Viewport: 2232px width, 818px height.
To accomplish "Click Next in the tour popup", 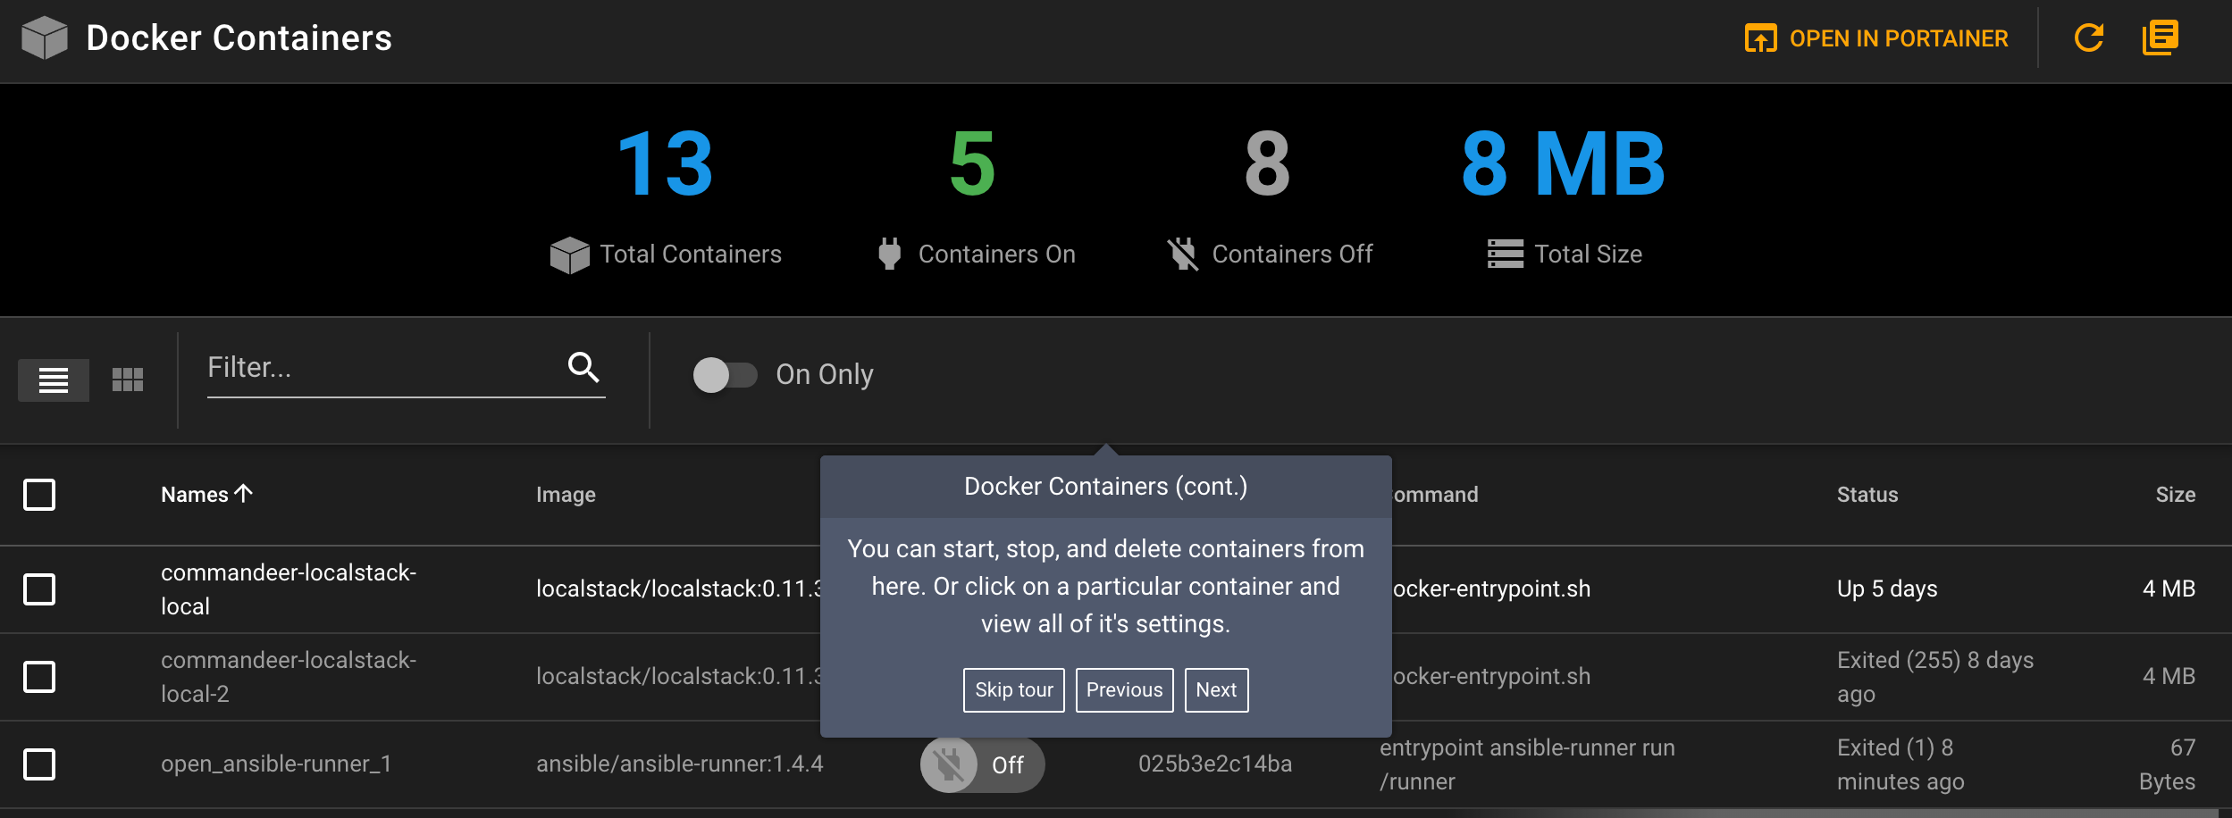I will tap(1216, 690).
